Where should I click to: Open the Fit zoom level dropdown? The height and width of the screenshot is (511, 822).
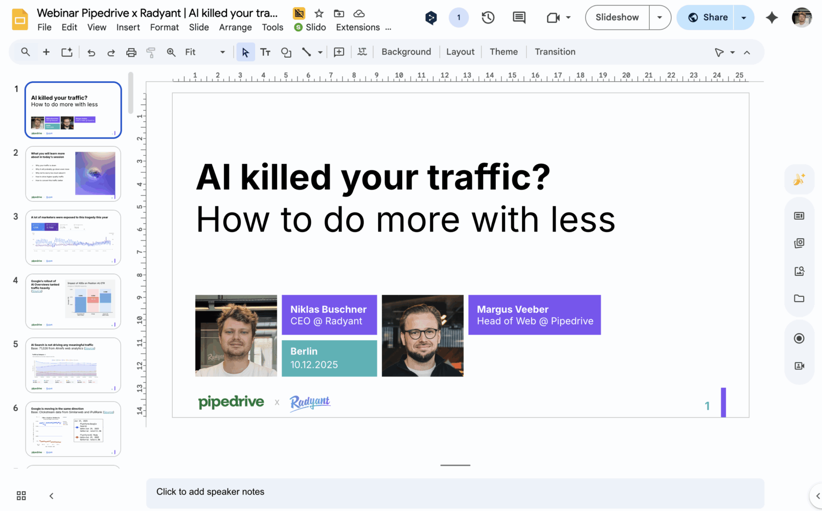205,52
